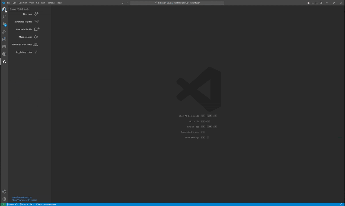Open the Search view icon
Screen dimensions: 345x206
pyautogui.click(x=4, y=17)
